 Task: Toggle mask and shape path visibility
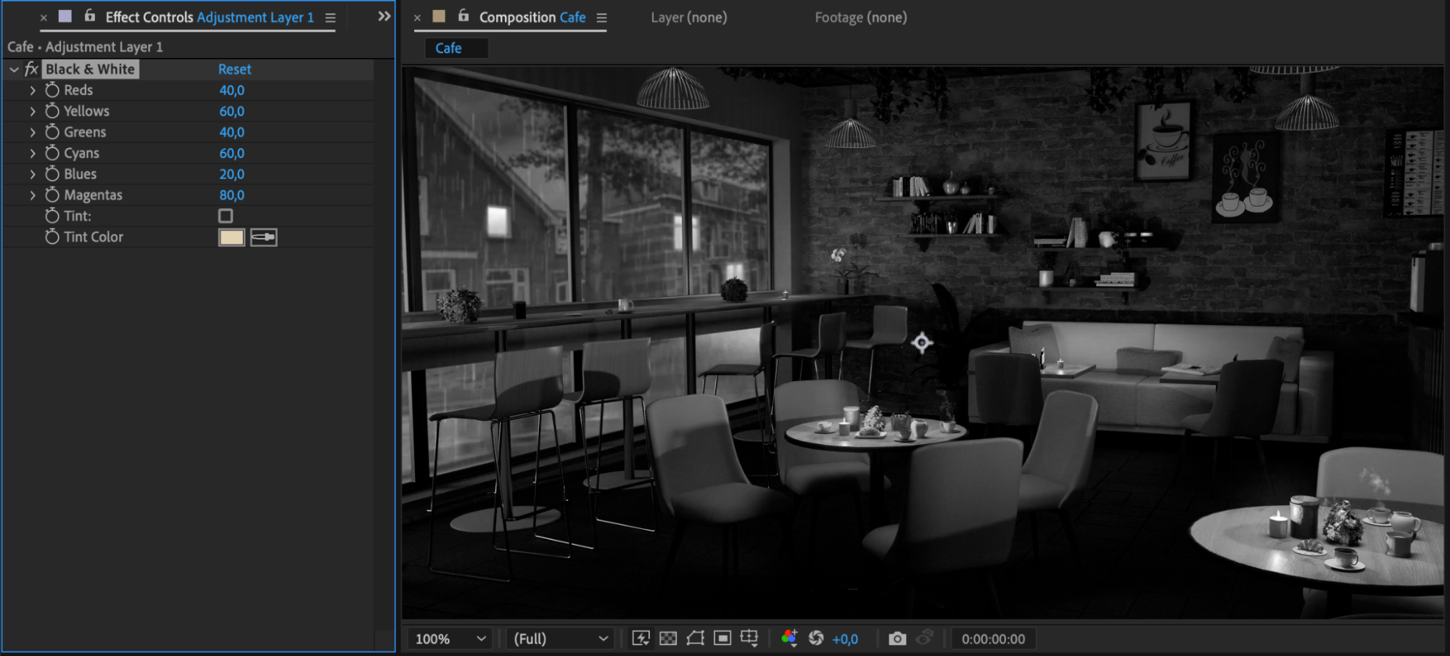[695, 639]
